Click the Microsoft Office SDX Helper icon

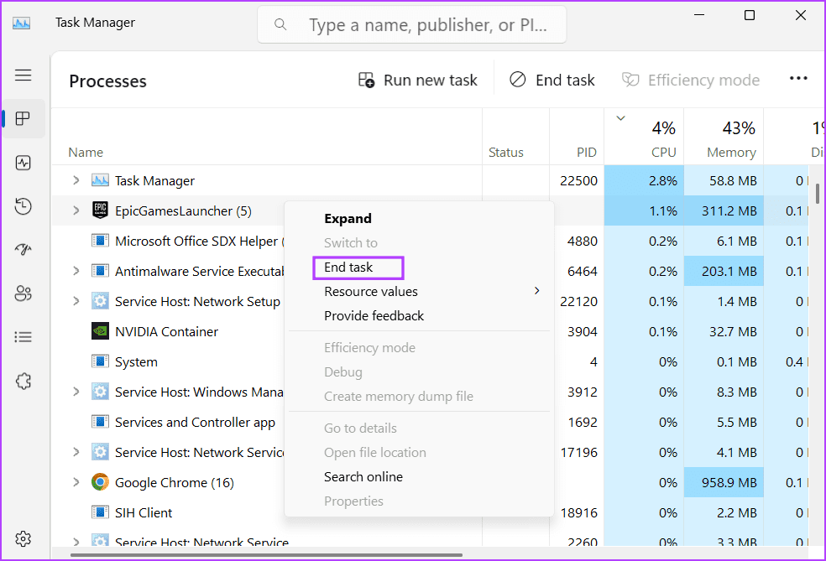[x=100, y=241]
